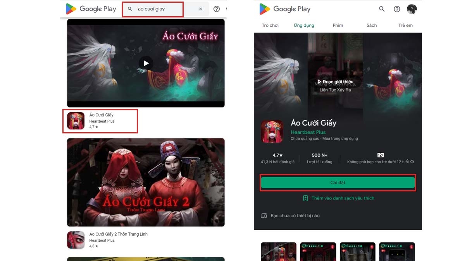465x261 pixels.
Task: Switch to the Trẻ em tab
Action: (405, 25)
